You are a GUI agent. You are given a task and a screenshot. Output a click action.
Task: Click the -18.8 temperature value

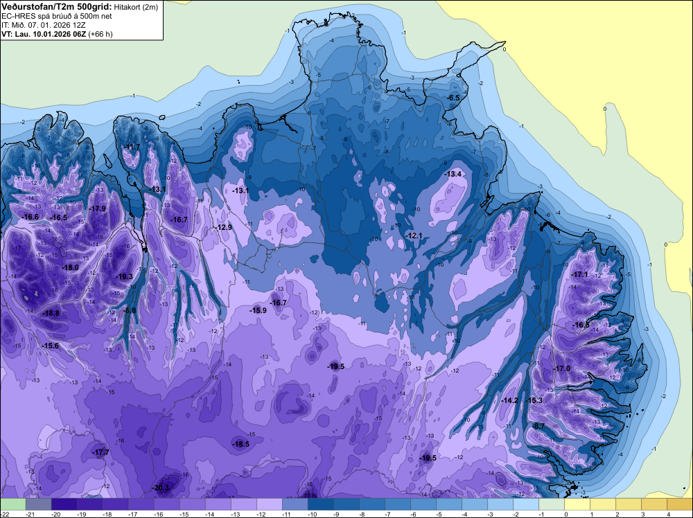(x=51, y=313)
